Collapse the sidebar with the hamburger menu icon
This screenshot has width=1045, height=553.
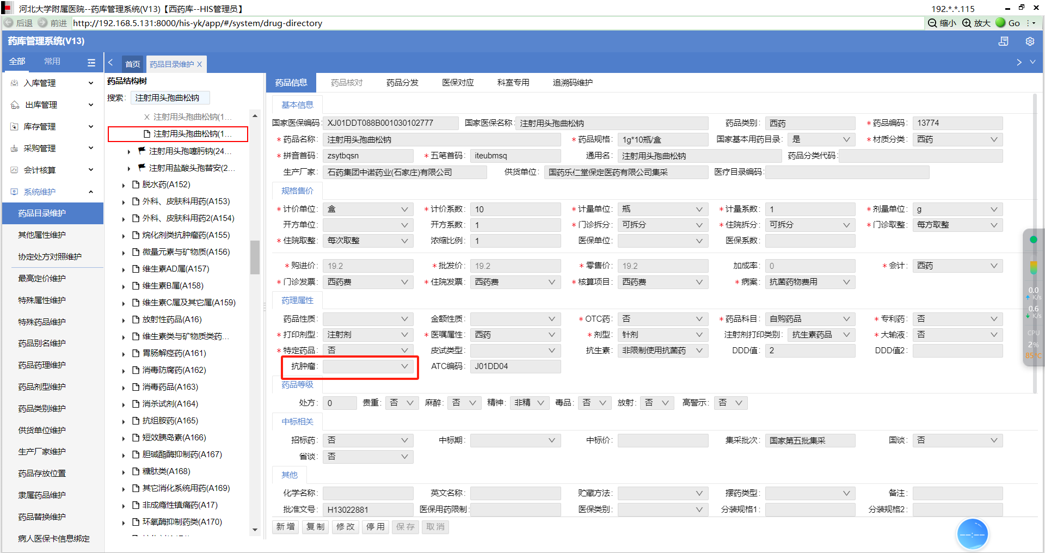(x=91, y=63)
